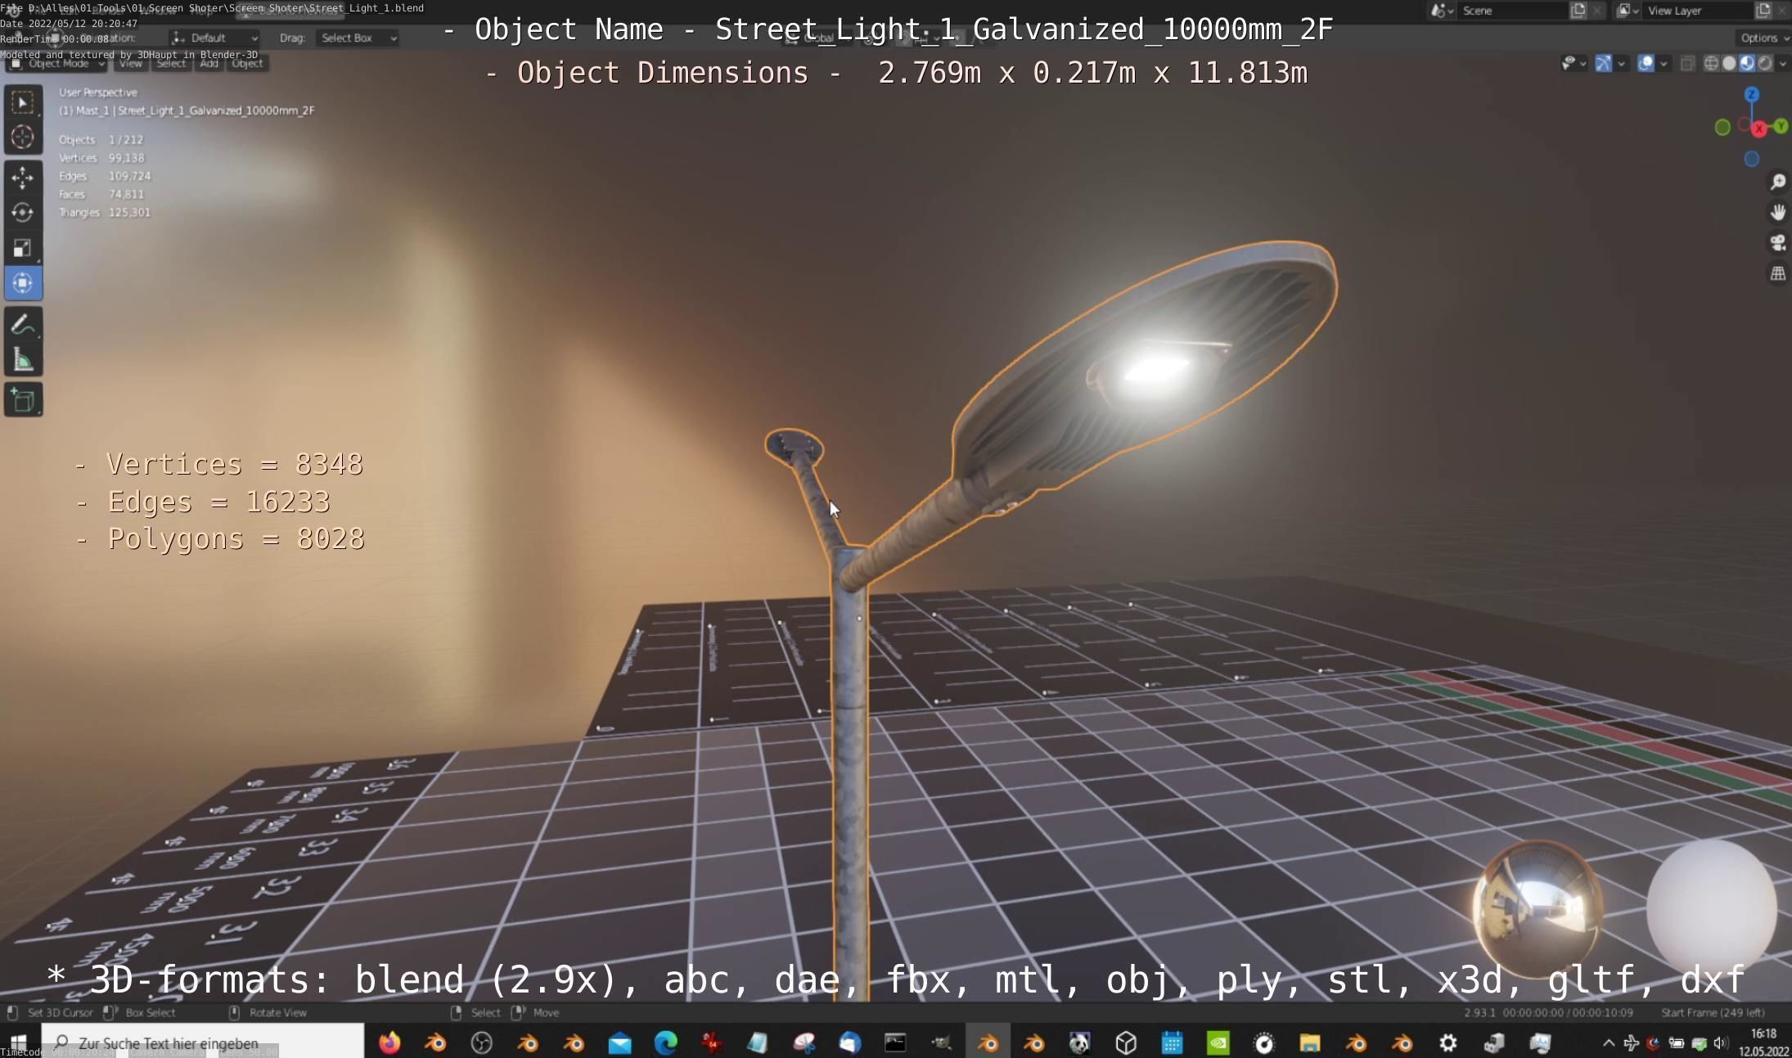Open the View menu

point(131,63)
